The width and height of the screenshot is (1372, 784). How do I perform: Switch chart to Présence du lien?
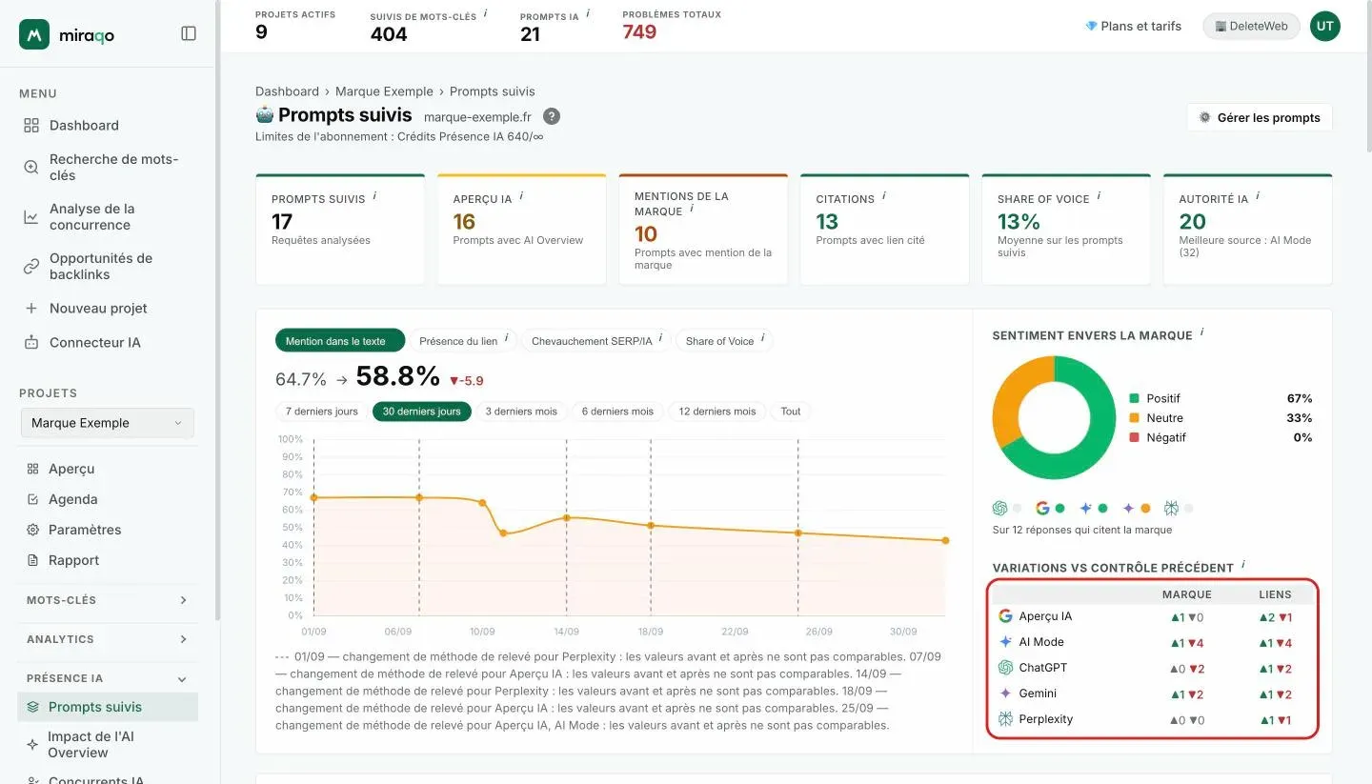point(463,341)
